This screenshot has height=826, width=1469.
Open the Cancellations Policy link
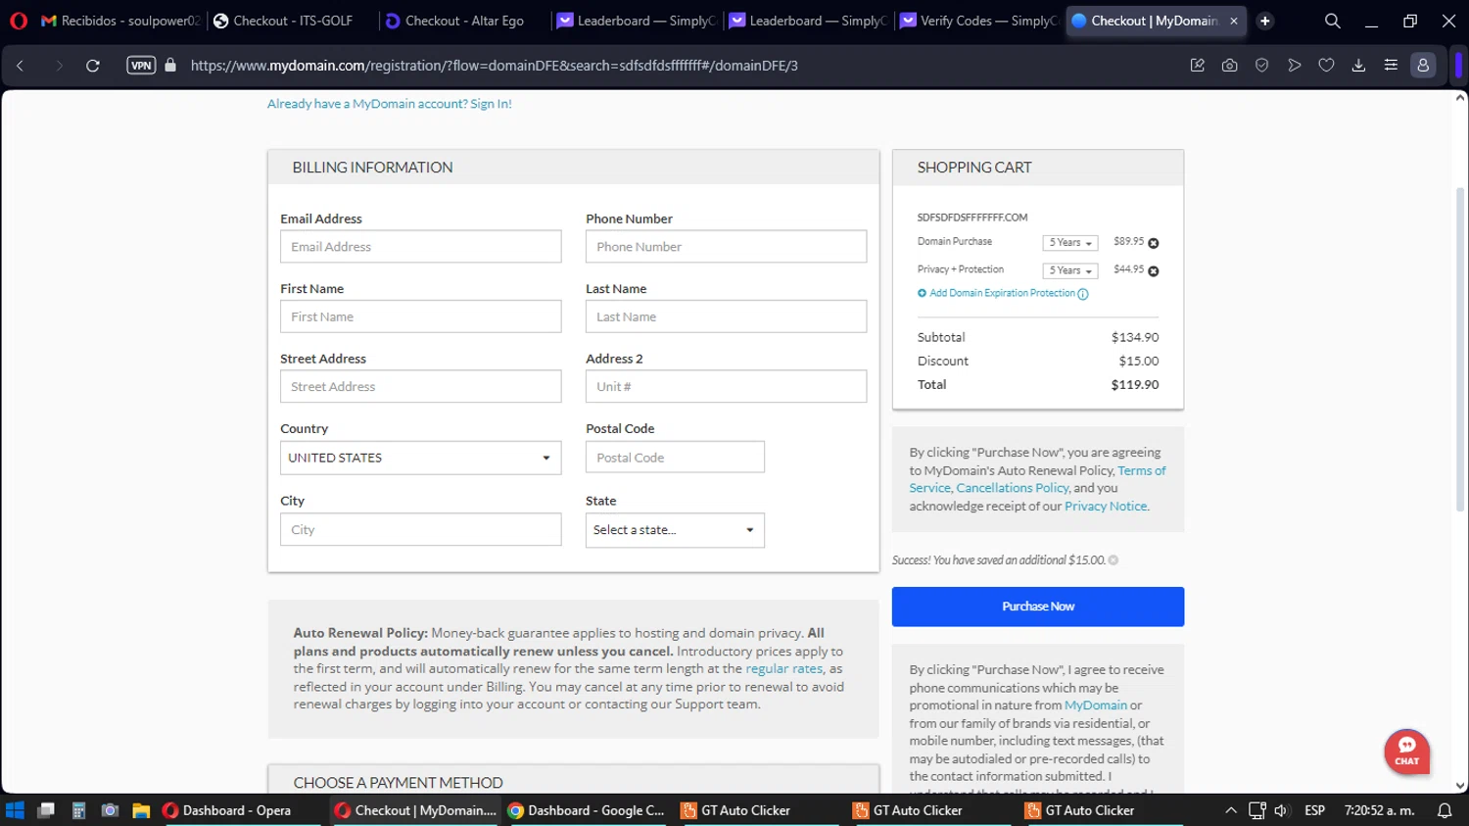coord(1013,488)
